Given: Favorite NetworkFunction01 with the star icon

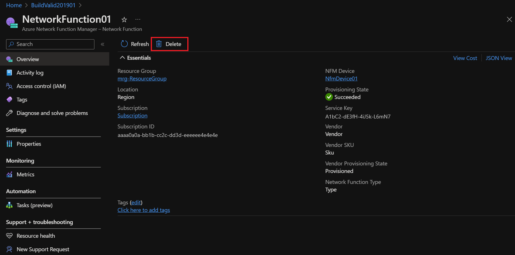Looking at the screenshot, I should click(124, 19).
